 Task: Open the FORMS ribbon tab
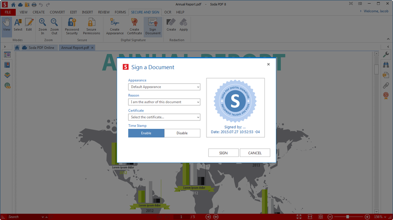click(120, 12)
